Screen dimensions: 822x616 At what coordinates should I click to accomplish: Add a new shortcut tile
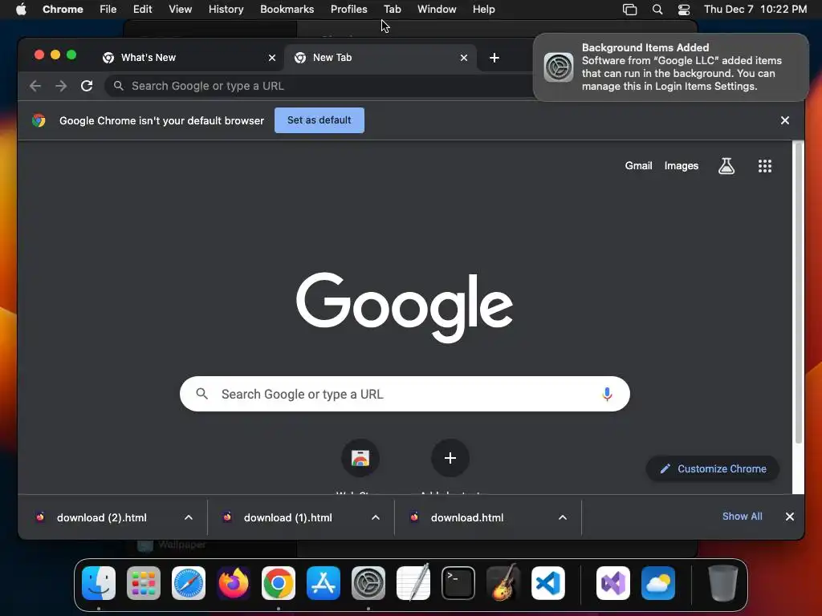(x=450, y=458)
